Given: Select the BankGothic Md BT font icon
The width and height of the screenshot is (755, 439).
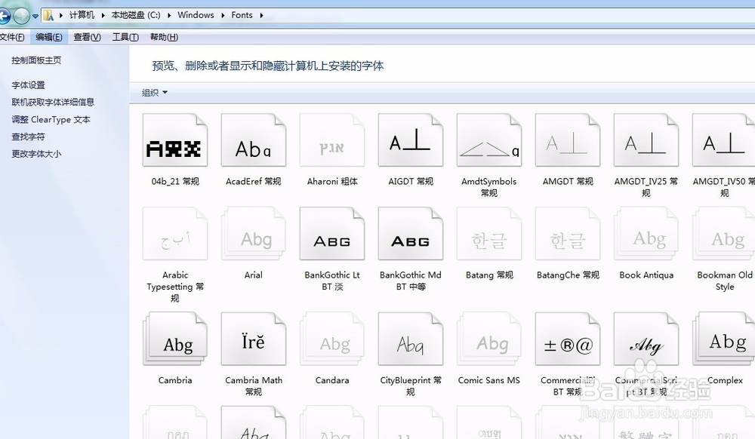Looking at the screenshot, I should point(411,234).
